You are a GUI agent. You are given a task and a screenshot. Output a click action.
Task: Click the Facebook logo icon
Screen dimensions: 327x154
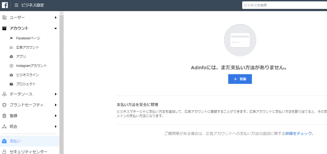click(x=5, y=5)
